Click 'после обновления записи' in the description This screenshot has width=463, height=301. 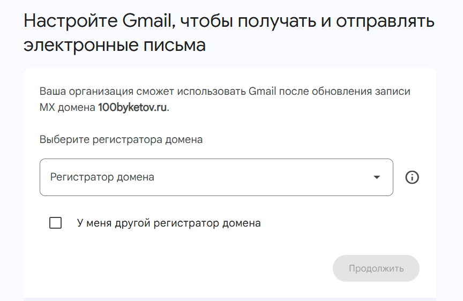click(345, 92)
